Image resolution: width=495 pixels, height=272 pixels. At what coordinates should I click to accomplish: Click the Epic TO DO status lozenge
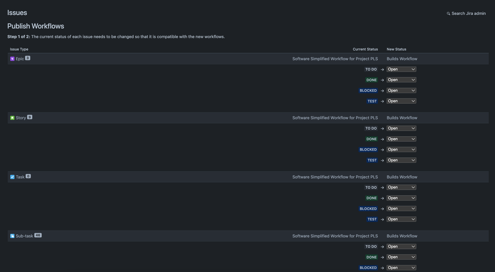click(x=371, y=69)
